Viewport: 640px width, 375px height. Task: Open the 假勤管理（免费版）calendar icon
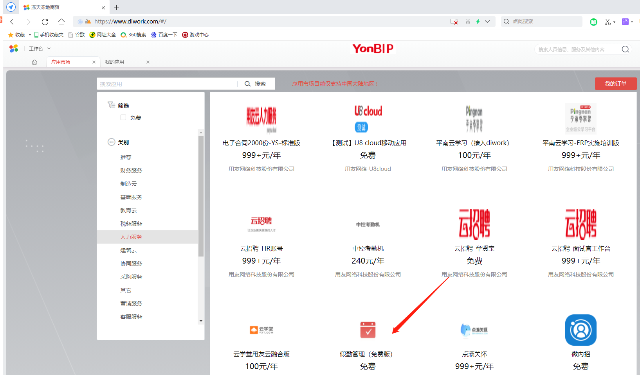(368, 330)
